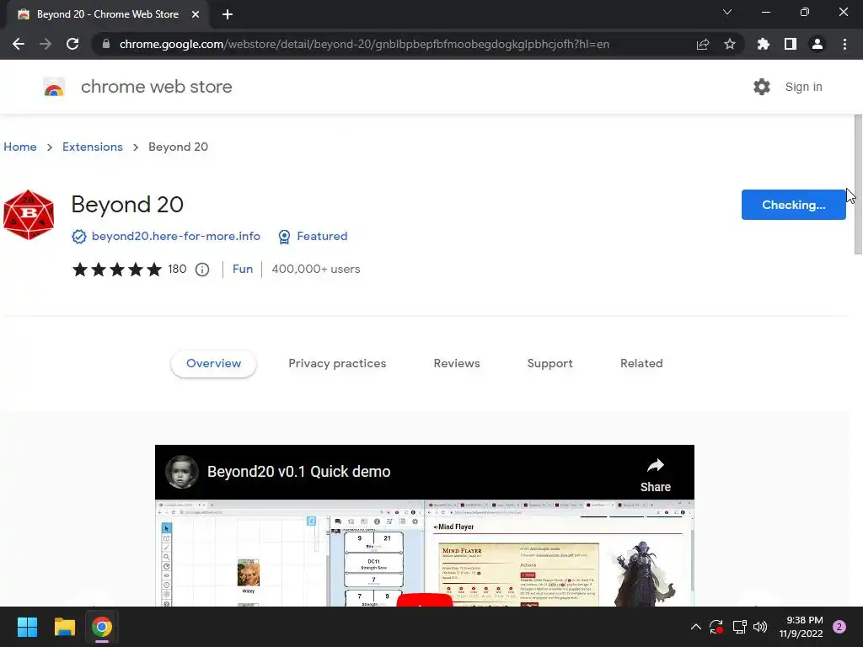Viewport: 863px width, 647px height.
Task: Click the Checking... button
Action: 793,205
